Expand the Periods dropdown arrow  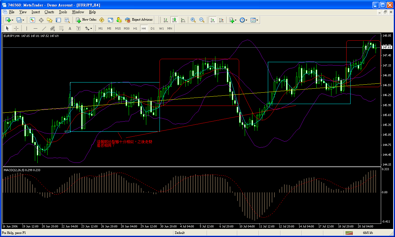247,20
